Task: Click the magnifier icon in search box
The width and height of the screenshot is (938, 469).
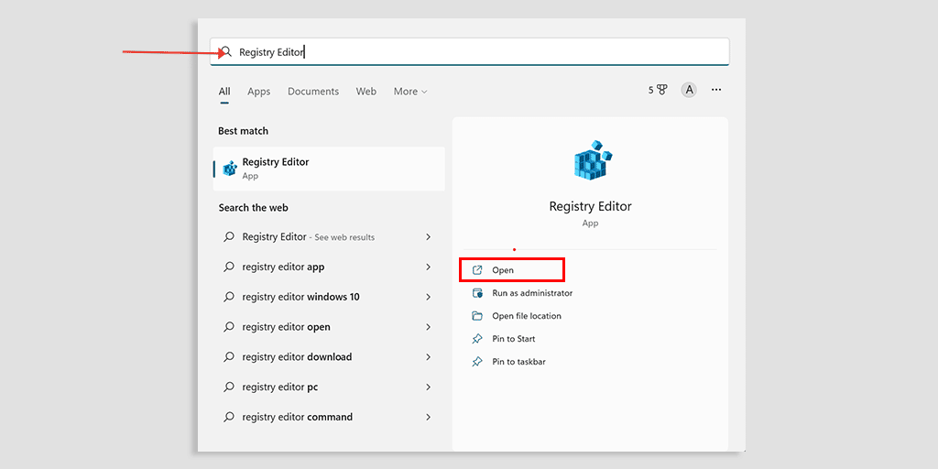Action: point(226,52)
